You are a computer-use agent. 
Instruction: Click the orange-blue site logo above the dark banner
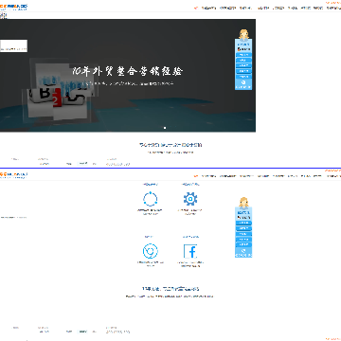[13, 7]
